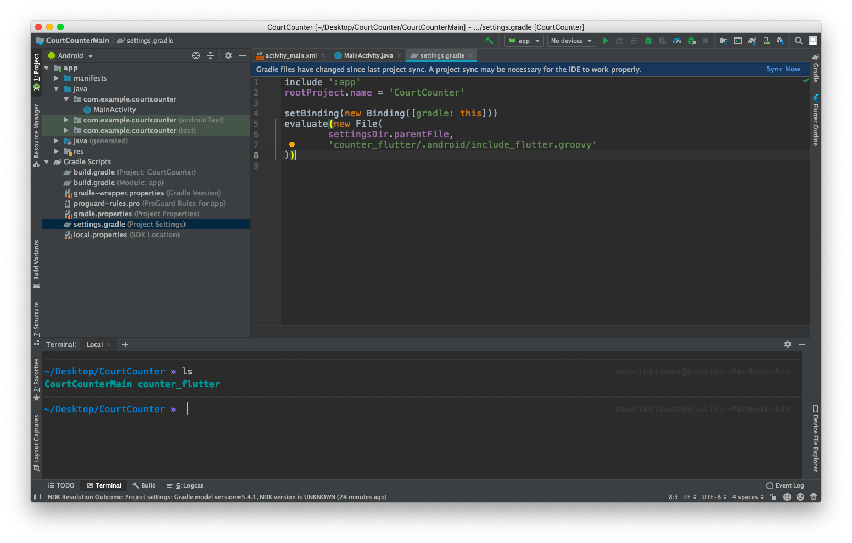Toggle the Layout Captures side panel
The height and width of the screenshot is (543, 852).
click(37, 443)
